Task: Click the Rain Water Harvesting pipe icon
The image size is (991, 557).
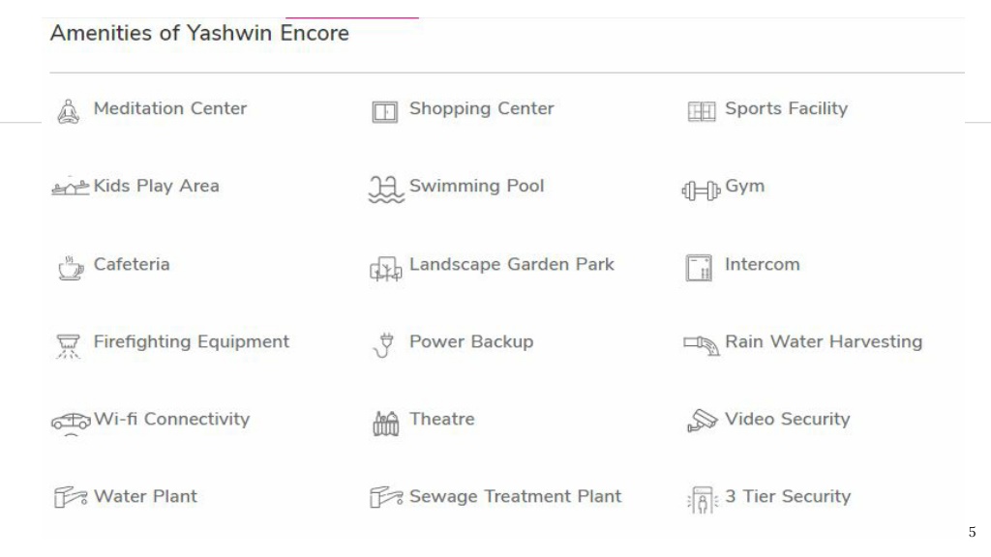Action: tap(702, 345)
